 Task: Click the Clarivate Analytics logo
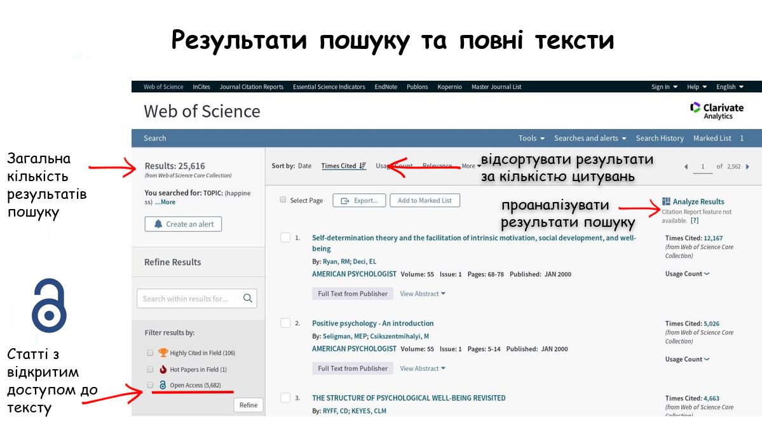717,111
